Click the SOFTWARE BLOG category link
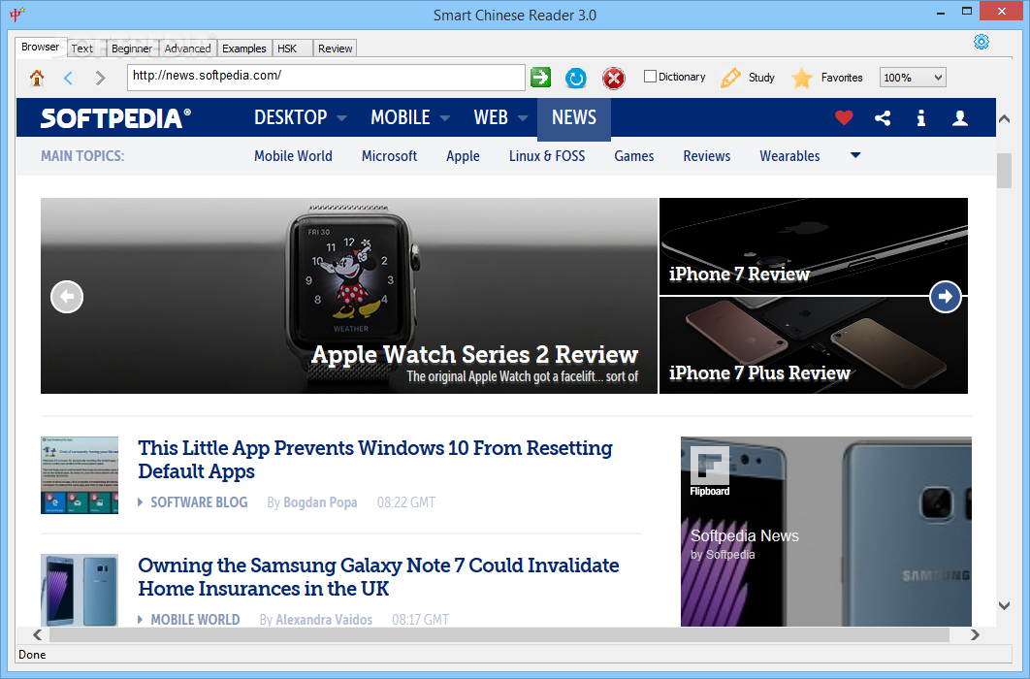The height and width of the screenshot is (679, 1030). click(x=199, y=502)
